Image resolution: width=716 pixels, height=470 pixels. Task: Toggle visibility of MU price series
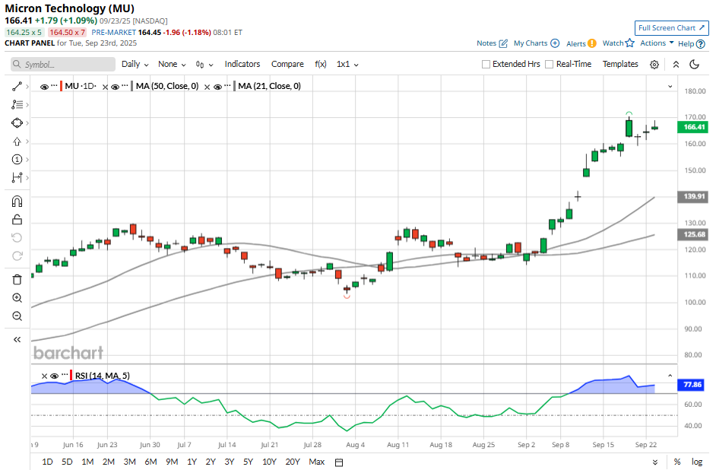pyautogui.click(x=44, y=87)
